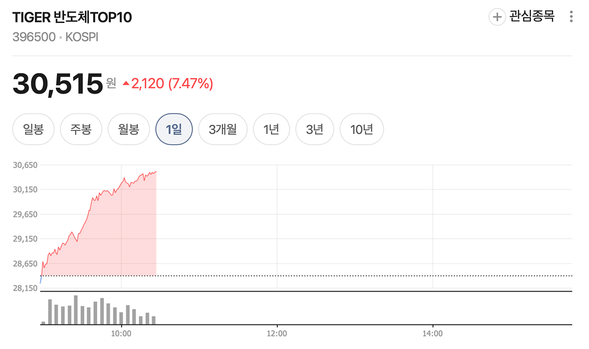The width and height of the screenshot is (589, 349).
Task: View the 3년 three-year chart
Action: point(314,130)
